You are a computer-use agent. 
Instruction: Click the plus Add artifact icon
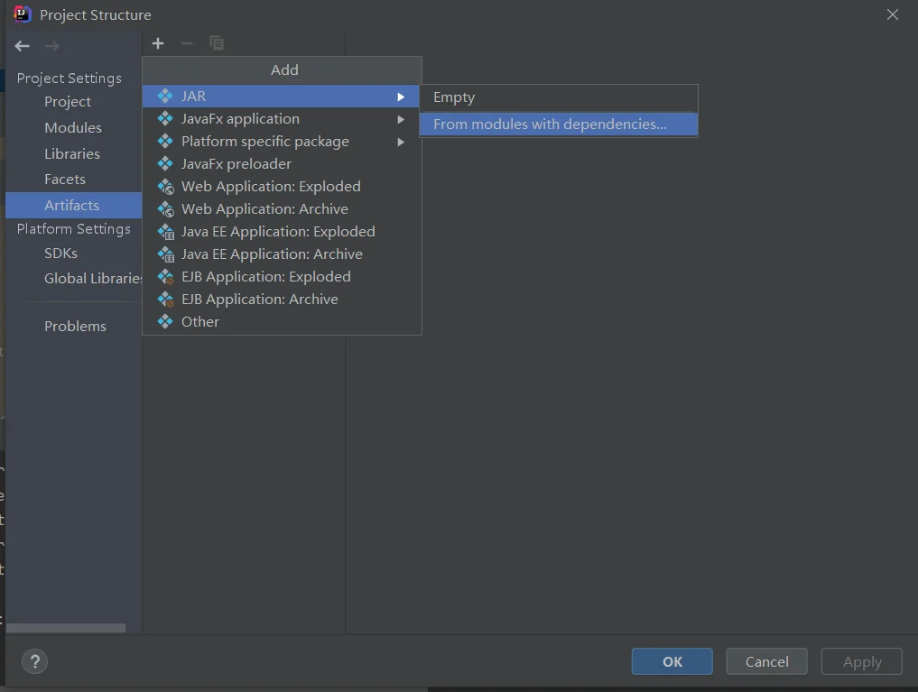158,43
